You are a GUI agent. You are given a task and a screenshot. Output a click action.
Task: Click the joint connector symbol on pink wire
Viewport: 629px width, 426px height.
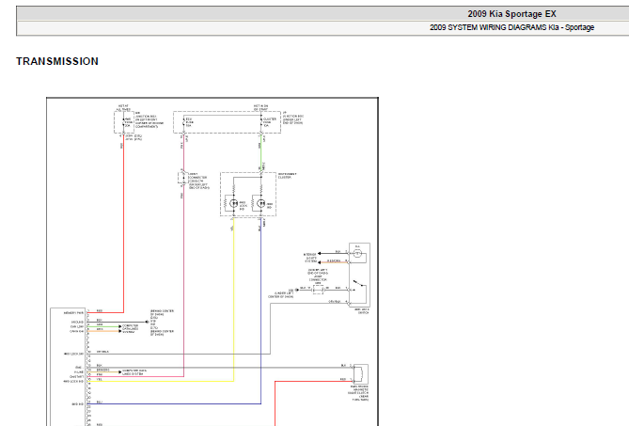click(x=183, y=178)
